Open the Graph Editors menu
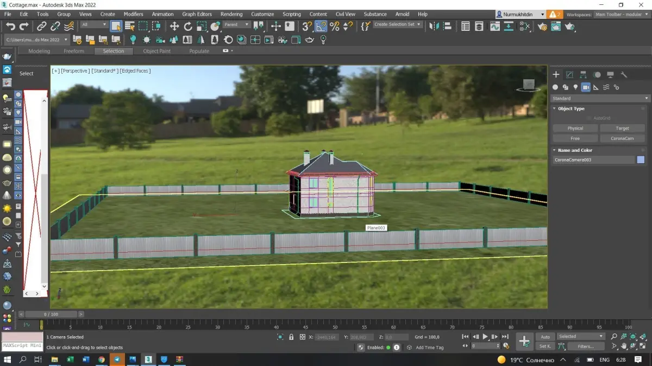Viewport: 652px width, 366px height. pos(197,14)
